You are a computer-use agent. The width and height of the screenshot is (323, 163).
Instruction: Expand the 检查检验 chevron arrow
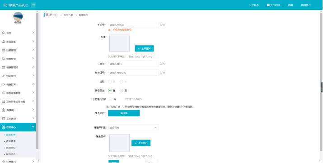tap(33, 58)
